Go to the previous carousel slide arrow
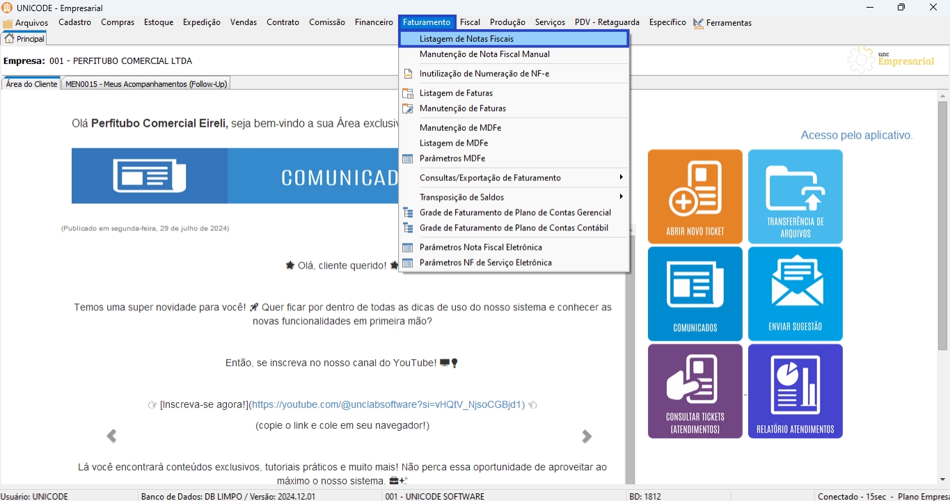Screen dimensions: 950x501 (x=111, y=436)
